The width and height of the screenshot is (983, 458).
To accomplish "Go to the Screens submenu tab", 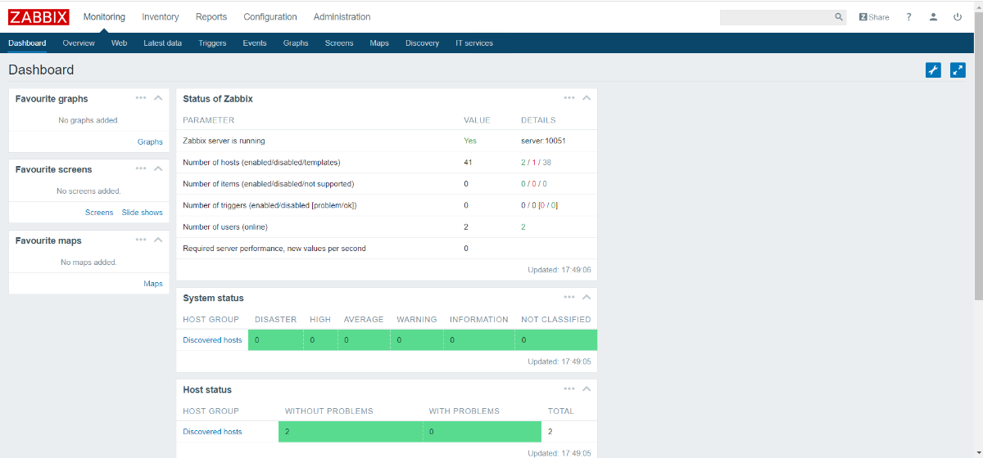I will [339, 43].
